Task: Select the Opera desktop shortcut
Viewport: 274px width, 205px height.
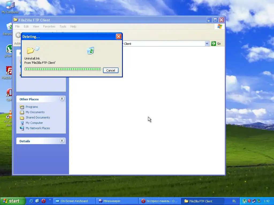Action: 9,95
